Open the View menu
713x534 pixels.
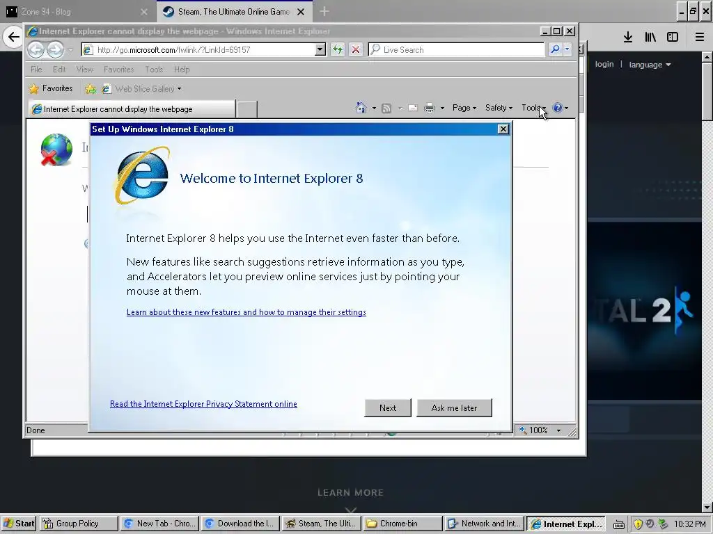[84, 70]
